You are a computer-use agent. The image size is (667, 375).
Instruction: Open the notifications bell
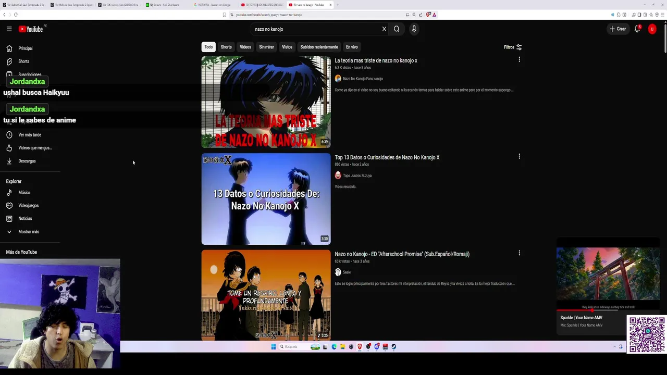point(637,29)
